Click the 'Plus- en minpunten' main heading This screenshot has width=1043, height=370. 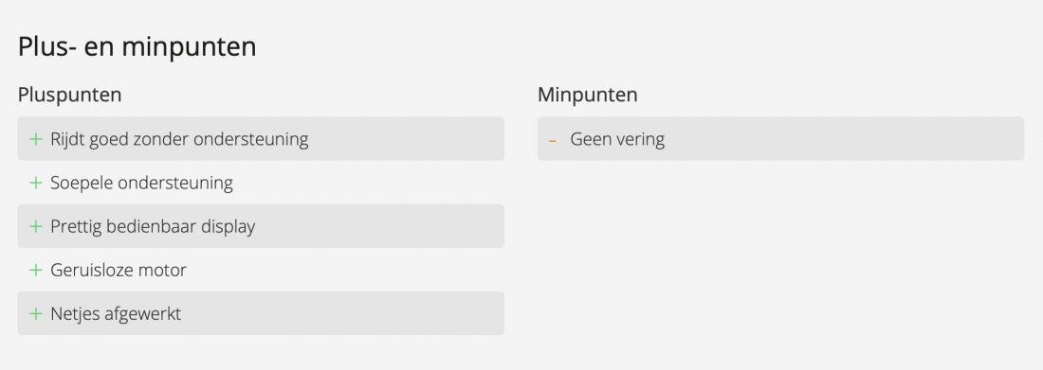137,48
